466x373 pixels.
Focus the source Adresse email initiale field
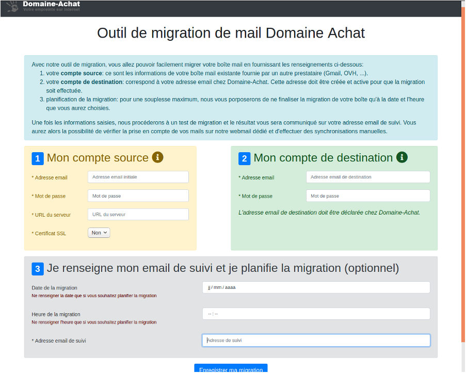138,177
